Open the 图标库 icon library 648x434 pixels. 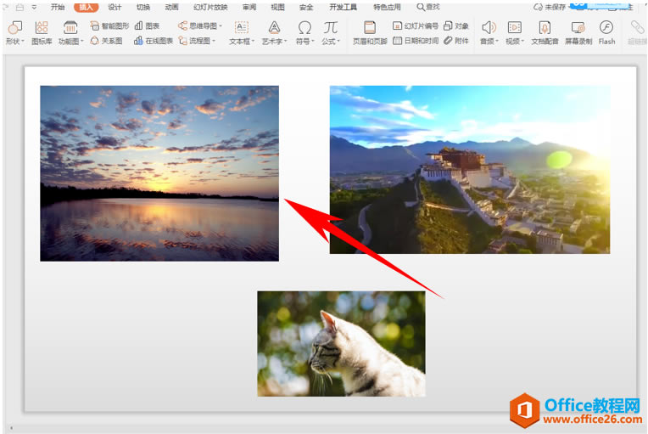click(x=42, y=32)
